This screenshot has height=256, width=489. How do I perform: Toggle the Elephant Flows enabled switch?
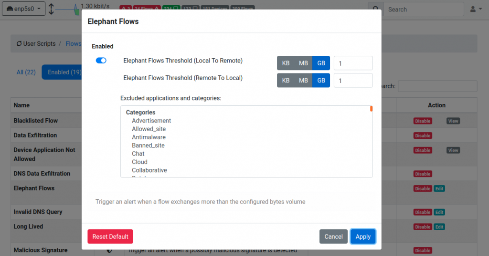pyautogui.click(x=101, y=61)
